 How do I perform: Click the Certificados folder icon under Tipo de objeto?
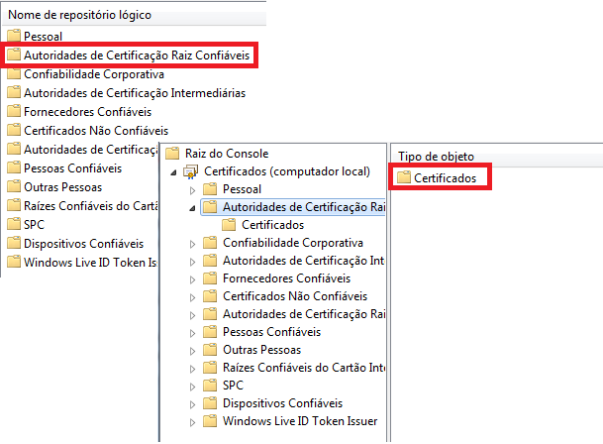(403, 178)
